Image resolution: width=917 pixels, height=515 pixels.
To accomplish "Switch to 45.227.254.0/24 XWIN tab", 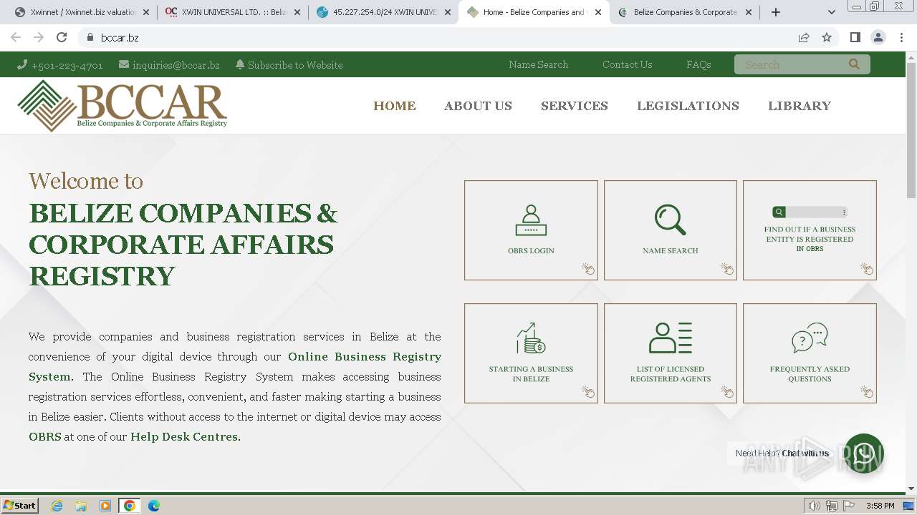I will pos(385,12).
